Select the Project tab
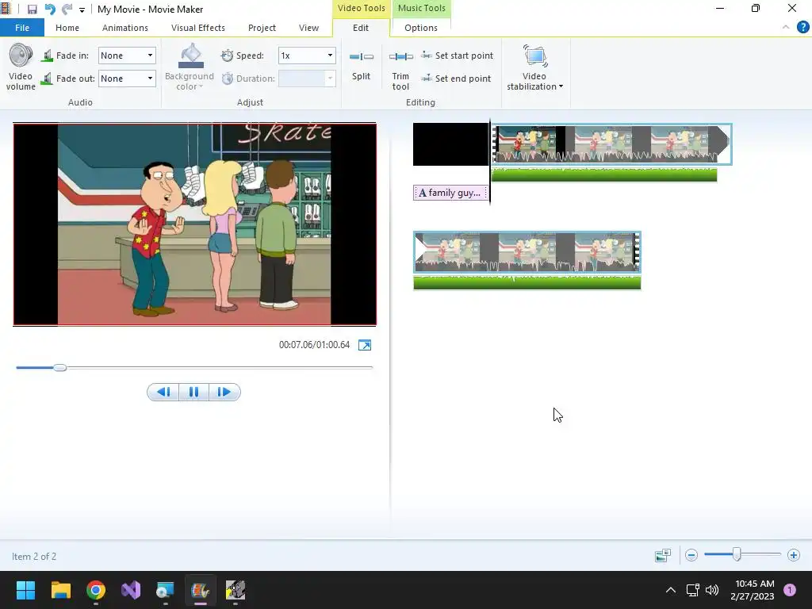 (262, 28)
